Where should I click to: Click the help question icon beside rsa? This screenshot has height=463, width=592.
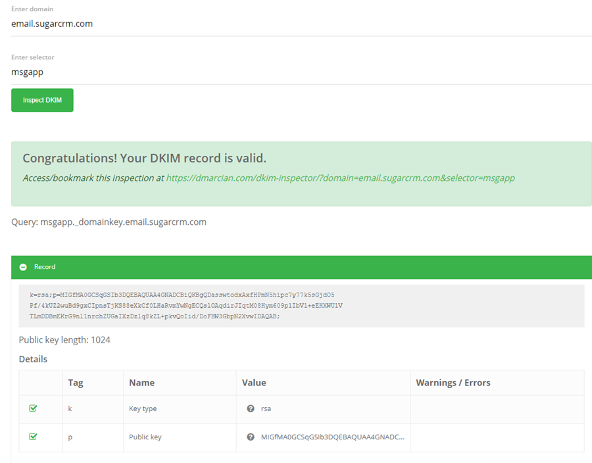251,408
